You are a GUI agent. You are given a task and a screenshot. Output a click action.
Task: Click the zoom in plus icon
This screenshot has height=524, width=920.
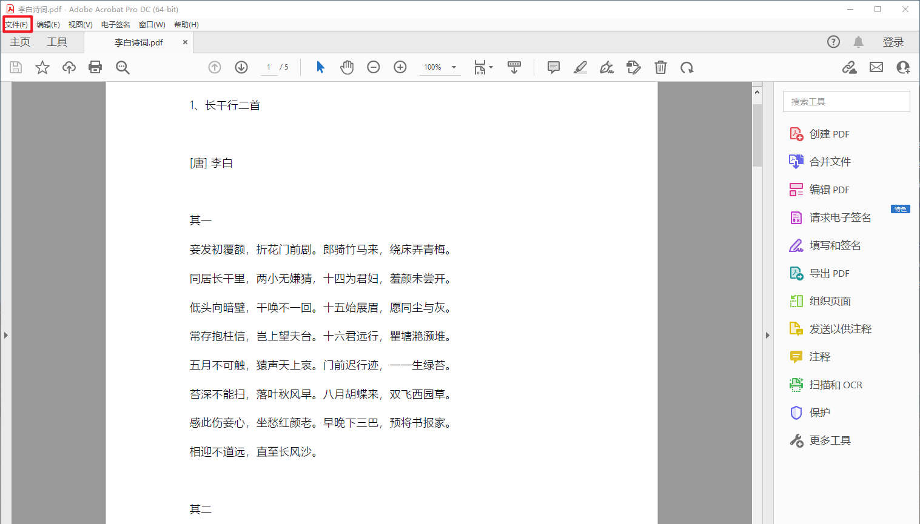pos(400,67)
